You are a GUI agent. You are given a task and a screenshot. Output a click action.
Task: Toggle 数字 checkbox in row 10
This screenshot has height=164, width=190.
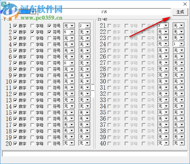[x=15, y=82]
